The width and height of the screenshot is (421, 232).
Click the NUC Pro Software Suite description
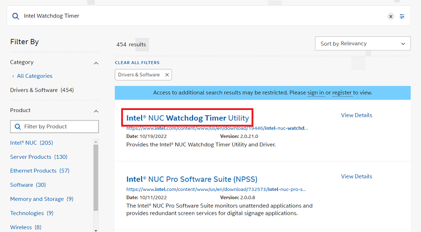coord(219,209)
